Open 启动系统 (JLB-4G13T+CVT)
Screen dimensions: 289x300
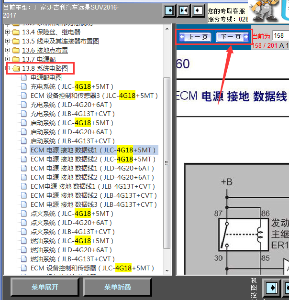73,141
